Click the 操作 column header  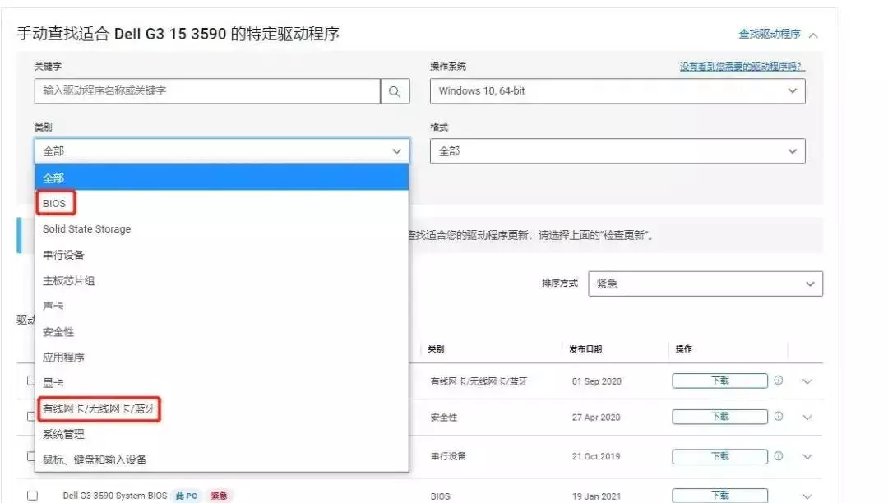(x=683, y=349)
